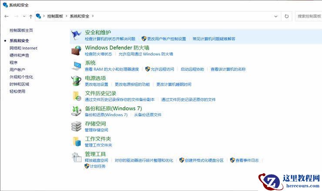Select 系统和安全 breadcrumb in address bar
The height and width of the screenshot is (191, 322).
(x=80, y=16)
